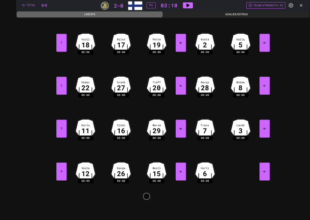Click the P2 period badge
The image size is (310, 220).
tap(151, 5)
